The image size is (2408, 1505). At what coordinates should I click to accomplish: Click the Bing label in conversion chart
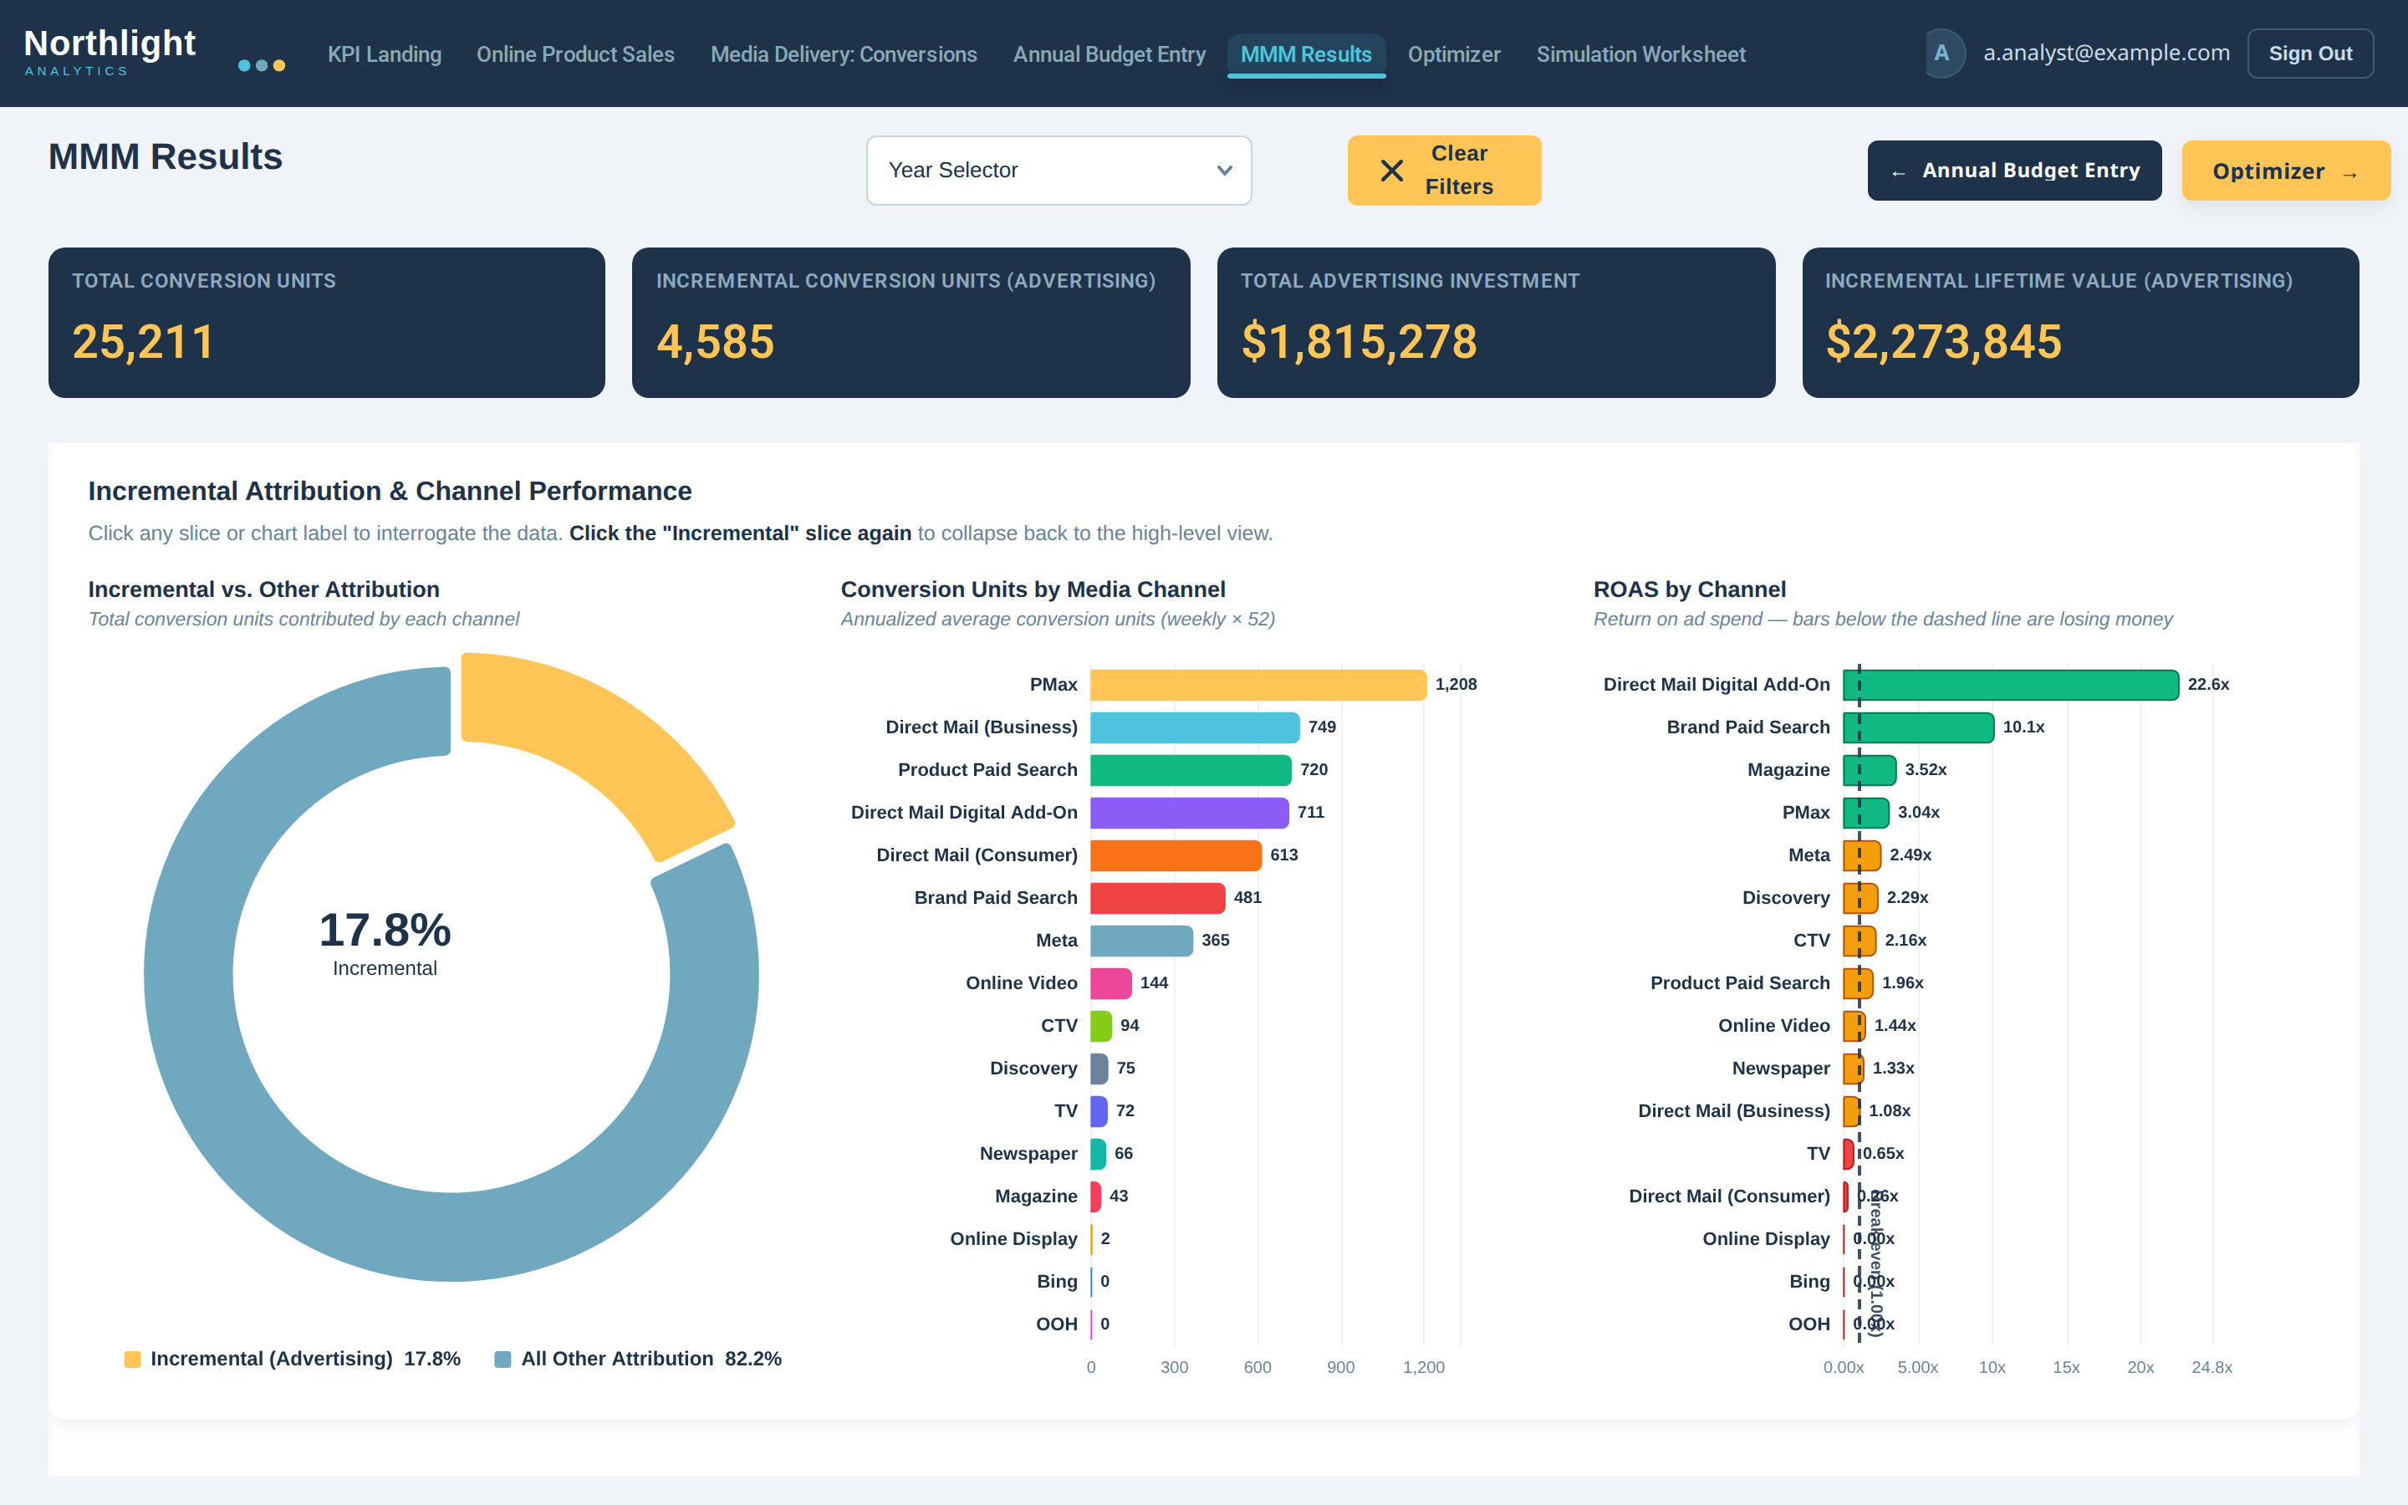1057,1282
